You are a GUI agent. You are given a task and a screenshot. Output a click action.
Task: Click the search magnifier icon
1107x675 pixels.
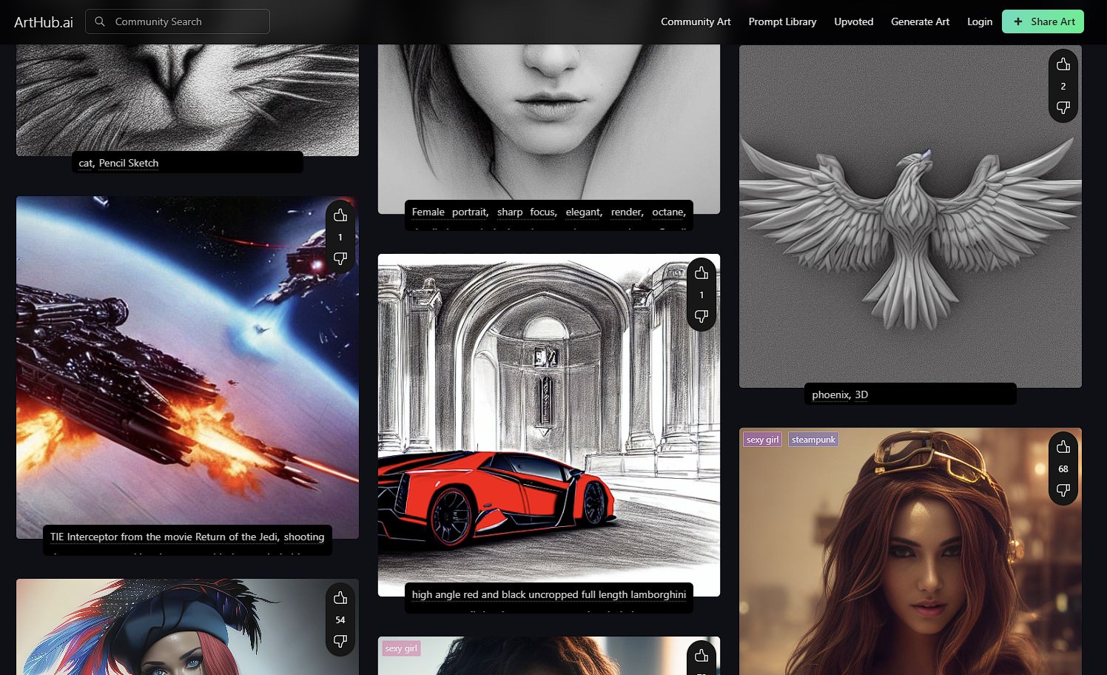coord(100,21)
